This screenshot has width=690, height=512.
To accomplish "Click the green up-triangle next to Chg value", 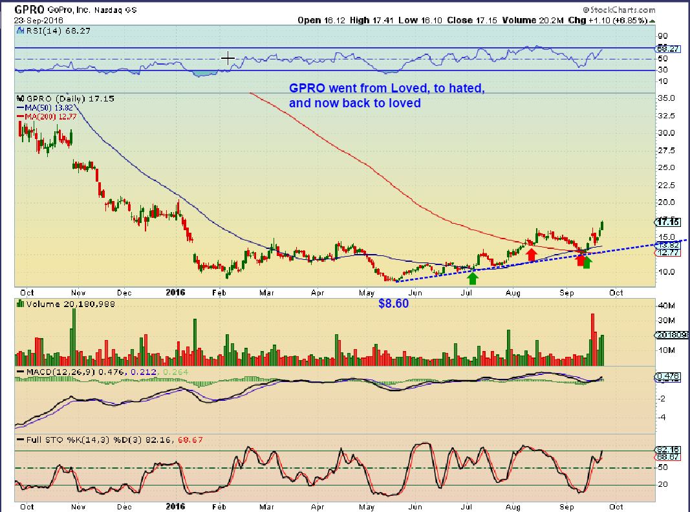I will point(652,21).
